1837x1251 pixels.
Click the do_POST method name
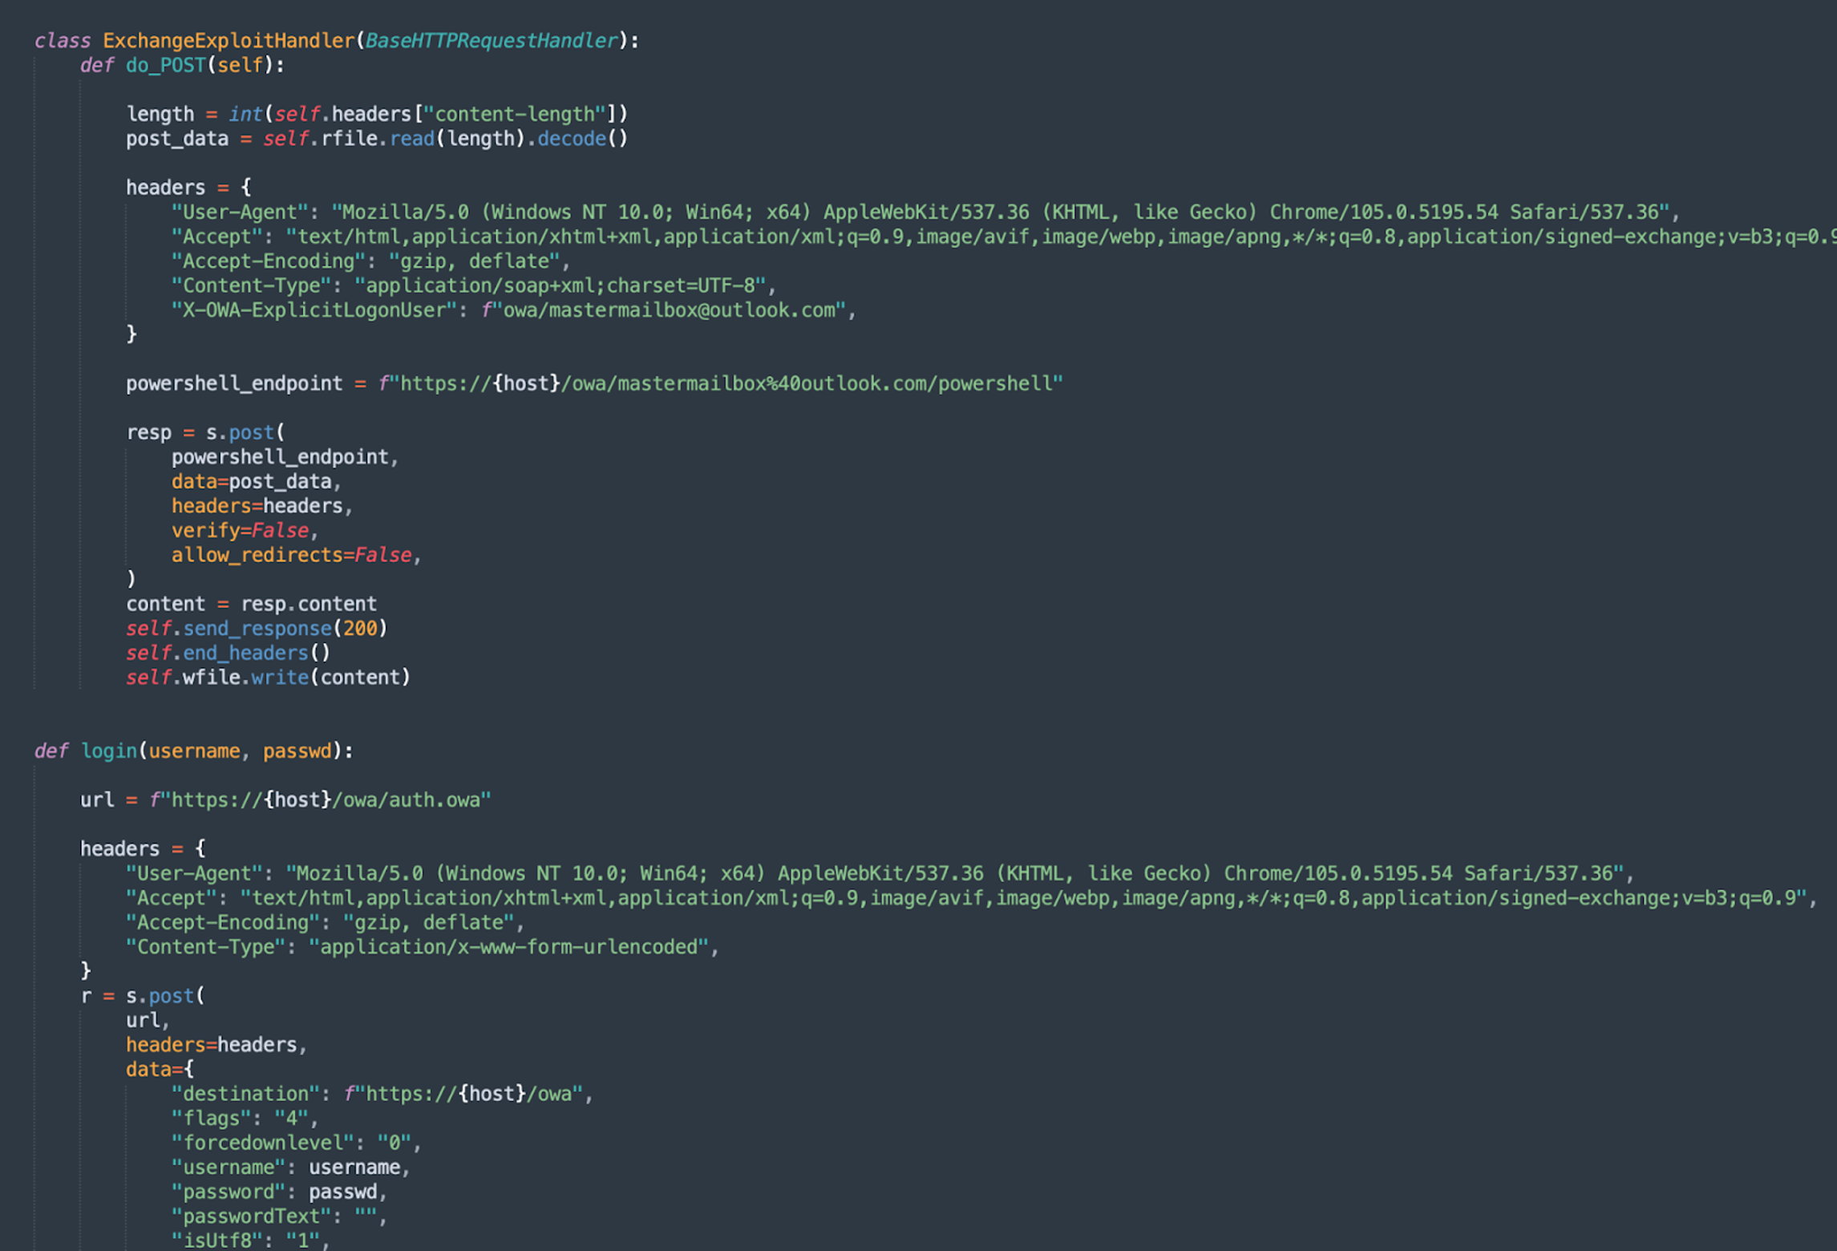point(165,66)
